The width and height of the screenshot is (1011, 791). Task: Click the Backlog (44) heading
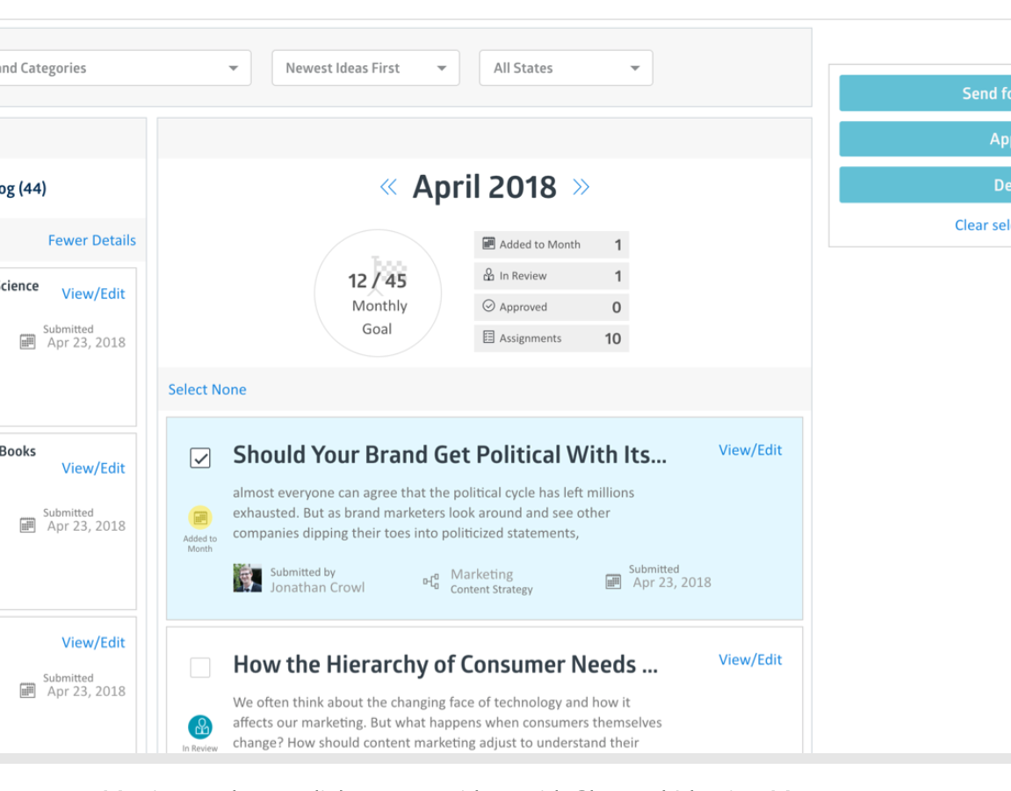tap(23, 188)
